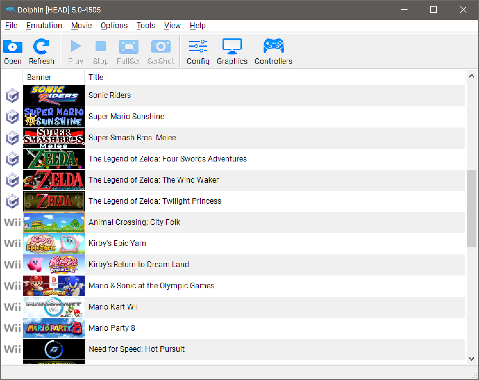Select the Super Mario Sunshine banner
Image resolution: width=479 pixels, height=380 pixels.
tap(54, 117)
